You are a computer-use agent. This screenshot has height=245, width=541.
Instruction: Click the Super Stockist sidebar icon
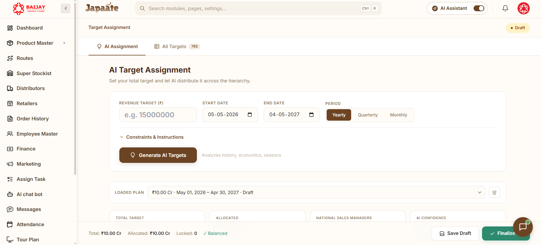[x=10, y=73]
